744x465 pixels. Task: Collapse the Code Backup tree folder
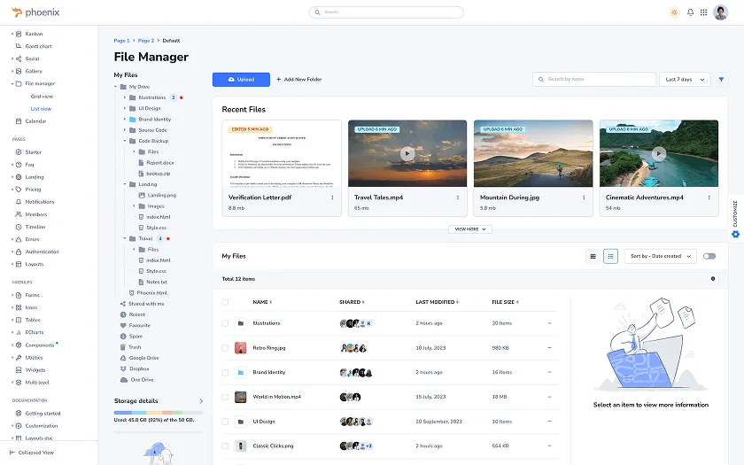tap(125, 141)
